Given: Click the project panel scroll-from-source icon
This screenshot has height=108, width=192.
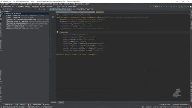Looking at the screenshot, I should pyautogui.click(x=40, y=9).
